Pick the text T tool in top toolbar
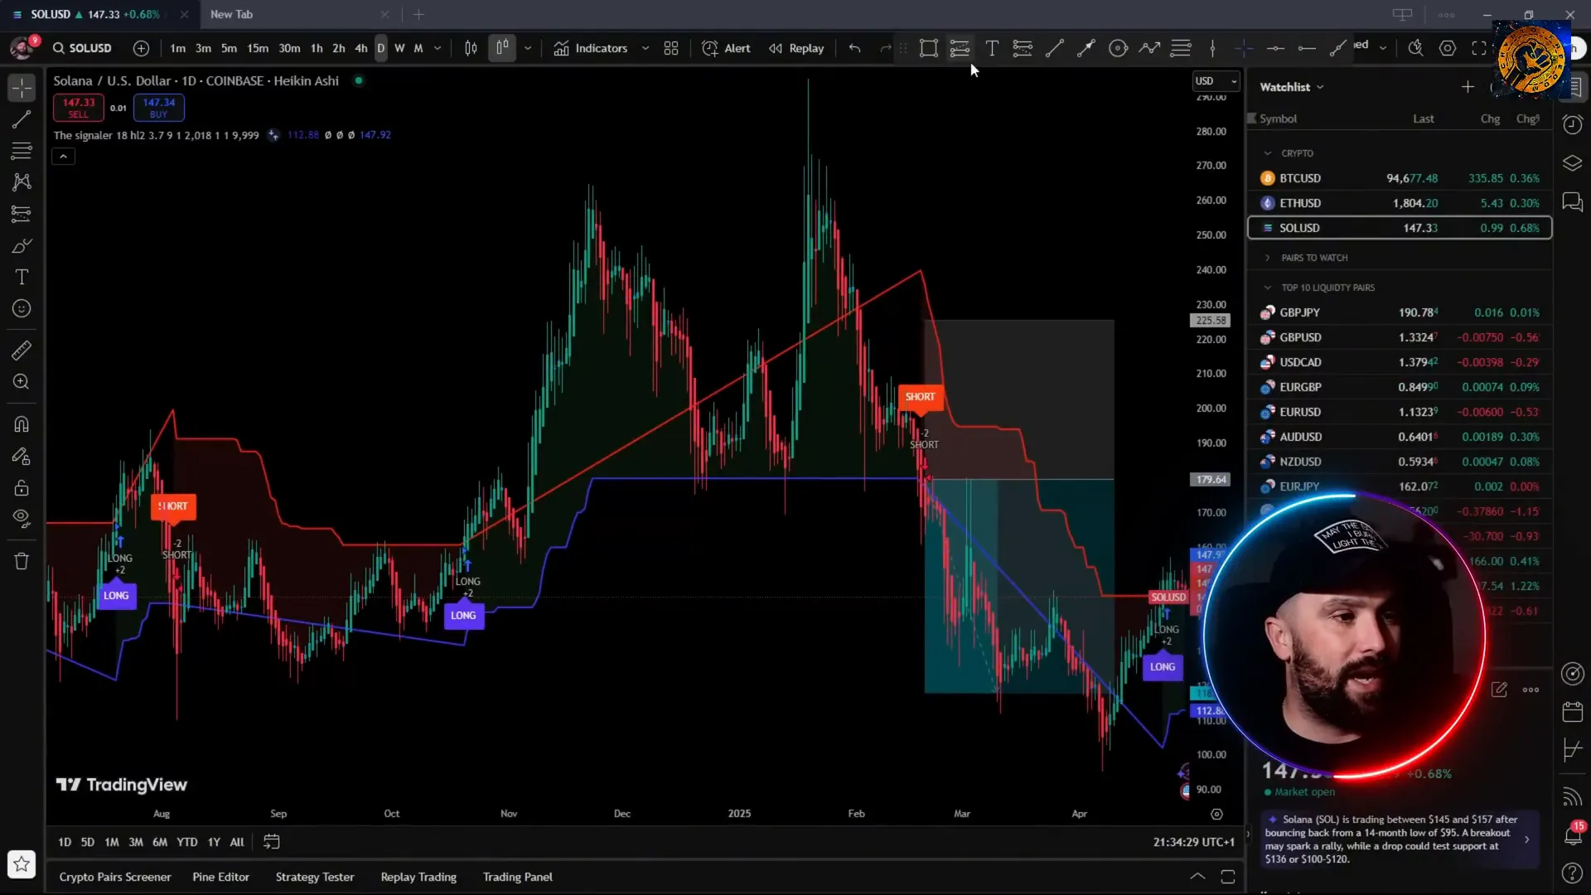This screenshot has height=895, width=1591. click(992, 48)
